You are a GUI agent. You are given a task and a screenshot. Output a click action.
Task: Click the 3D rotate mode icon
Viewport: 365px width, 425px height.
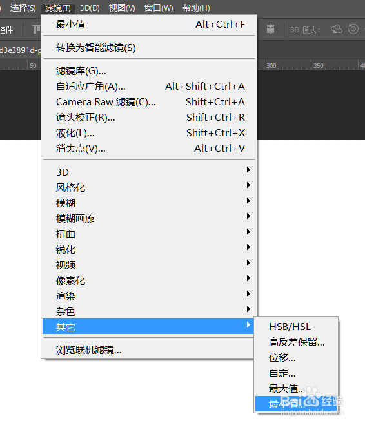click(x=353, y=28)
